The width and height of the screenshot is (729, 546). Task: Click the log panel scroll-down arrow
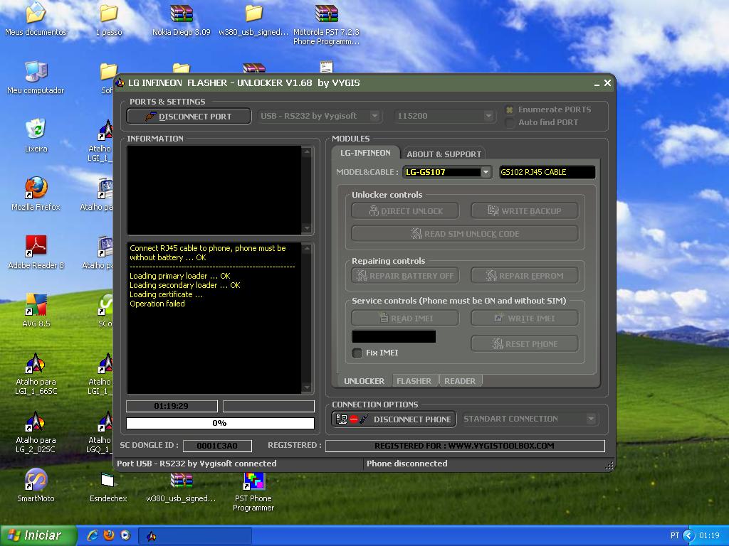306,387
